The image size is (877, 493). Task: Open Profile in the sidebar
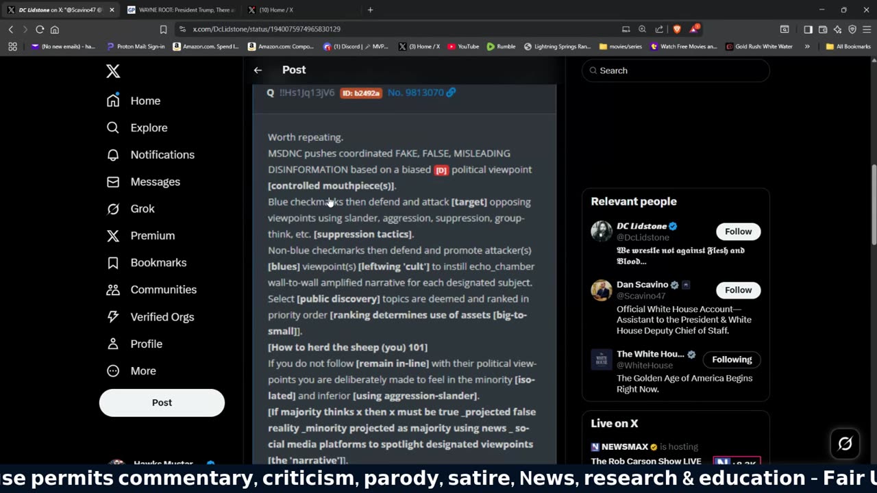[x=134, y=344]
